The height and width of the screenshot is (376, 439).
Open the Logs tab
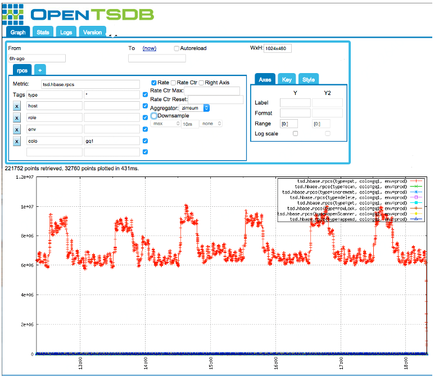click(66, 33)
